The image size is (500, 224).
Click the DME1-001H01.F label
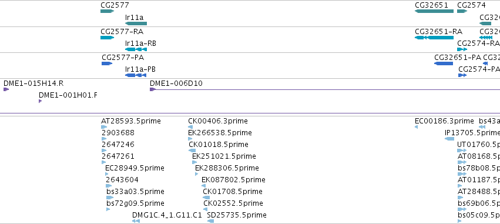pos(68,95)
